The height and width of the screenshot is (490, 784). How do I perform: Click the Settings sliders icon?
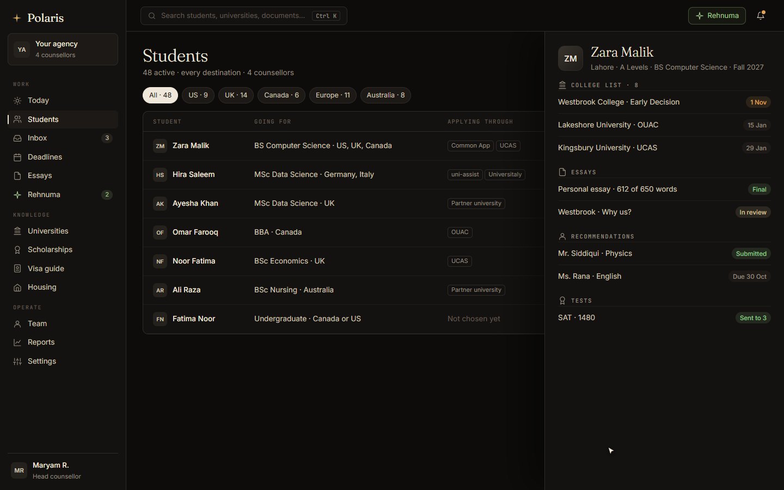[17, 362]
